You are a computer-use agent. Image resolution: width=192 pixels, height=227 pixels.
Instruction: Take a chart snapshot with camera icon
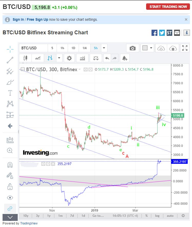tap(133, 48)
